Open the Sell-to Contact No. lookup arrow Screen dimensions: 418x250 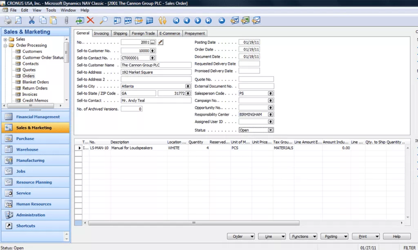pos(152,58)
